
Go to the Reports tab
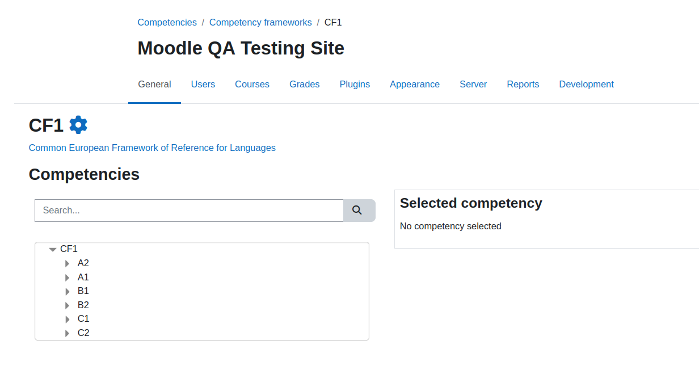click(x=523, y=84)
